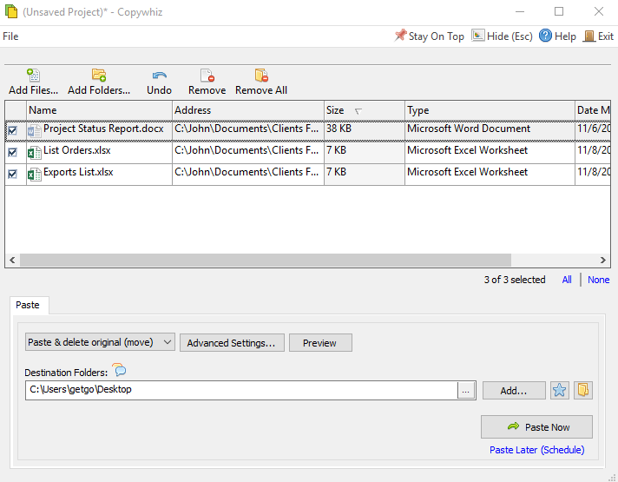The height and width of the screenshot is (482, 618).
Task: Click the Add... destination button
Action: pos(514,391)
